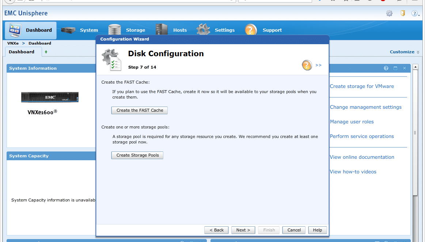
Task: Close the background dashboard panel
Action: tap(405, 68)
